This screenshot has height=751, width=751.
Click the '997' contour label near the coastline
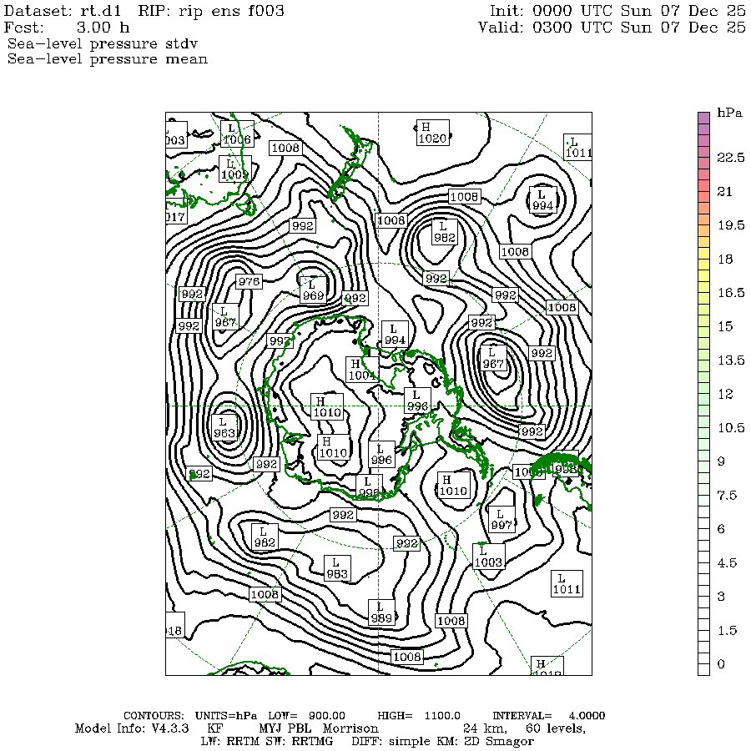coord(280,340)
